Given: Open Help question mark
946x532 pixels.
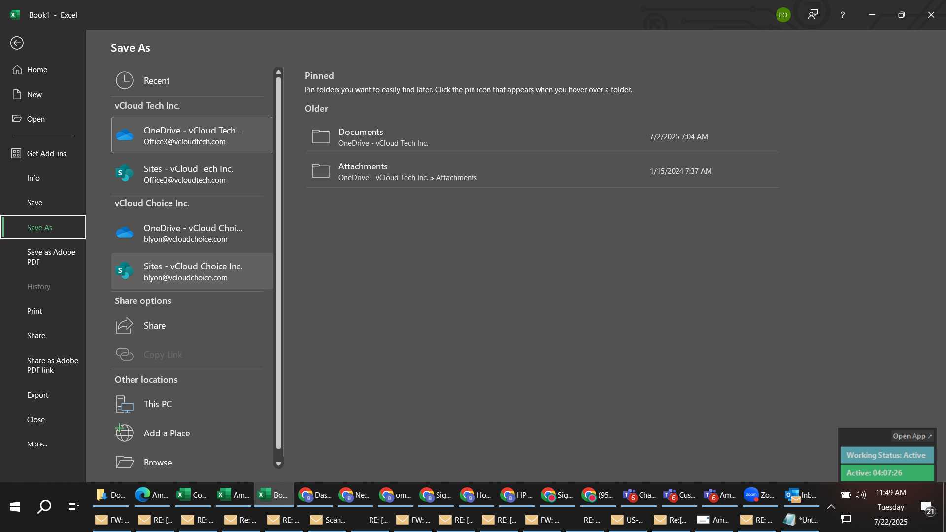Looking at the screenshot, I should (843, 15).
